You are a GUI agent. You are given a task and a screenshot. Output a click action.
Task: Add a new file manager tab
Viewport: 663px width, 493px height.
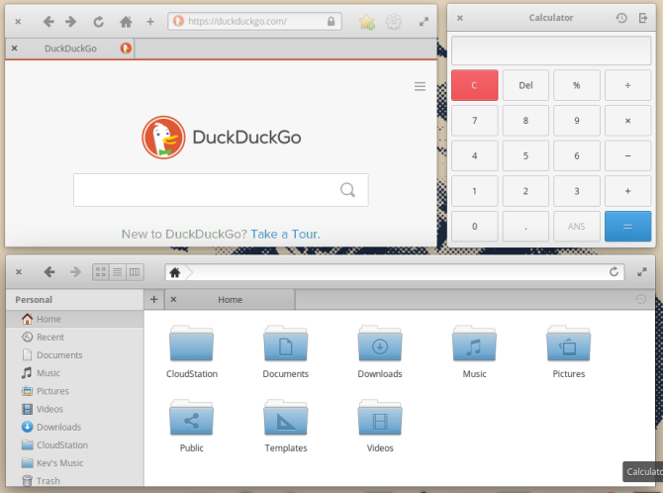(x=154, y=300)
